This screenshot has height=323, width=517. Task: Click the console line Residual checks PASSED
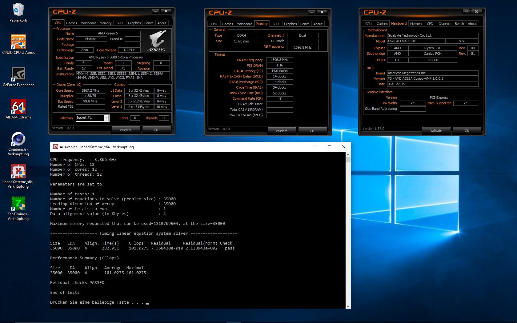77,282
